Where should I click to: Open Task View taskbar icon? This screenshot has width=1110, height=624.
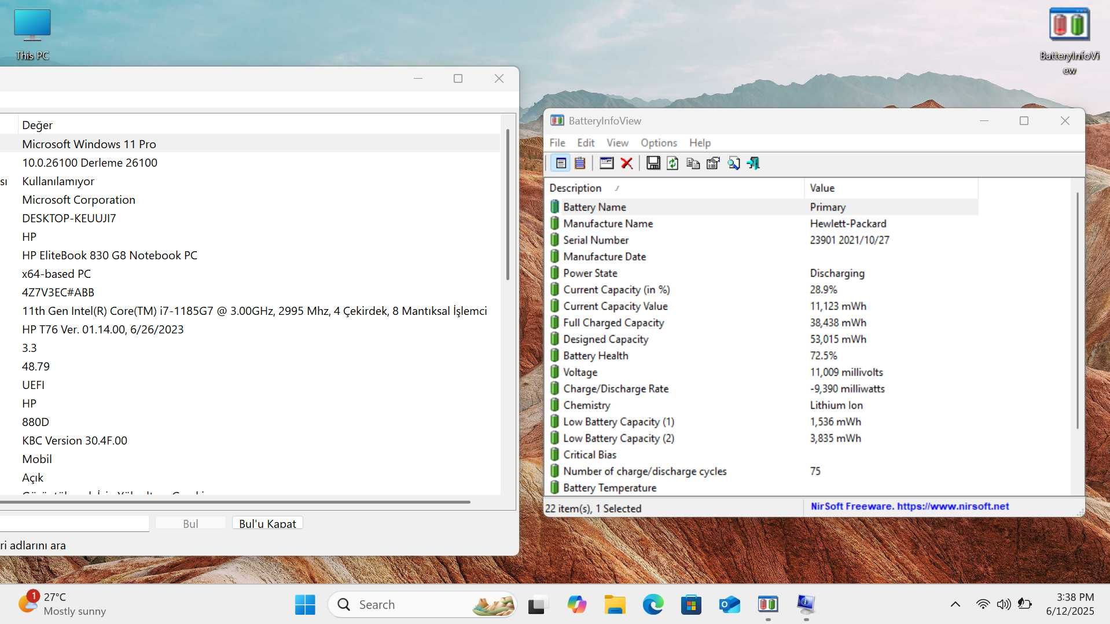click(x=537, y=604)
